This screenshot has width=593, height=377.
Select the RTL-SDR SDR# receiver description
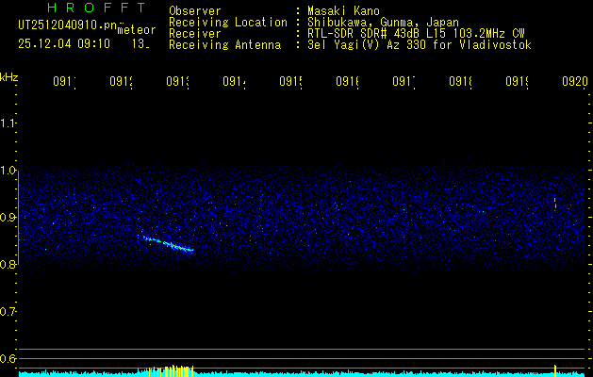pos(416,34)
